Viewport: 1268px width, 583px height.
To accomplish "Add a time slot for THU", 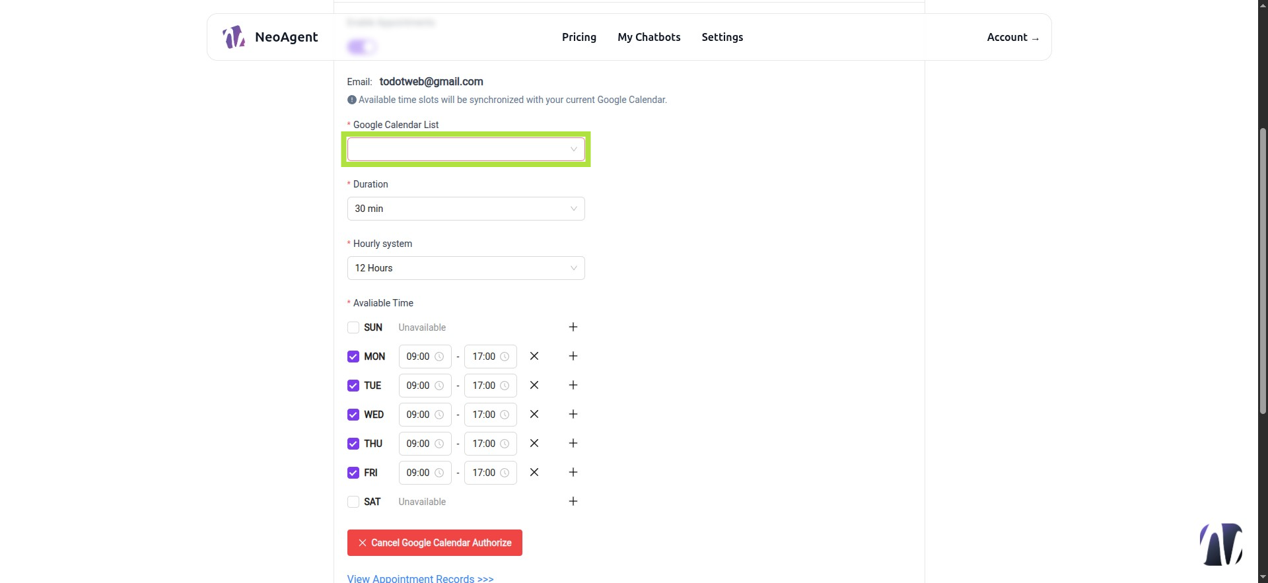I will [x=573, y=444].
